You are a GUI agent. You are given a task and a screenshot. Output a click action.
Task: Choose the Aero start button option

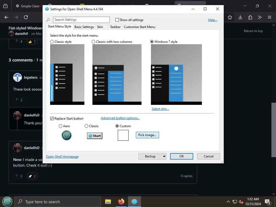point(60,126)
